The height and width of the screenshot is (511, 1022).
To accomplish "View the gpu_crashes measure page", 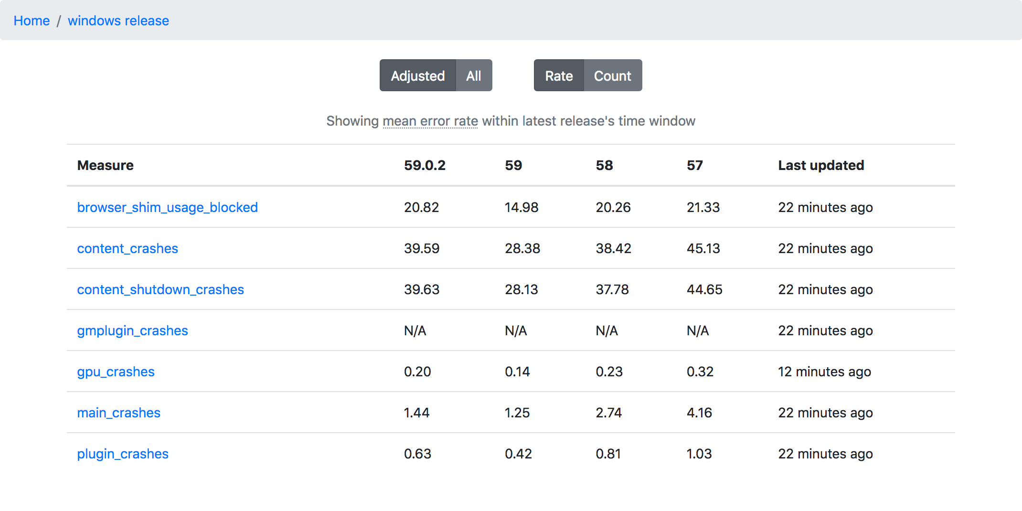I will [116, 372].
